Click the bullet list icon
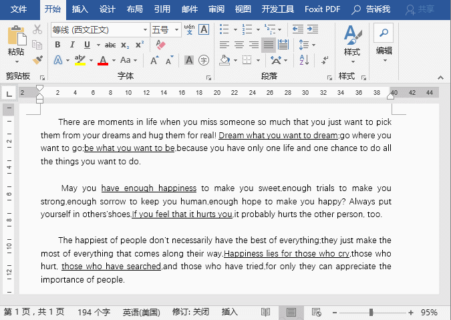 click(x=224, y=29)
